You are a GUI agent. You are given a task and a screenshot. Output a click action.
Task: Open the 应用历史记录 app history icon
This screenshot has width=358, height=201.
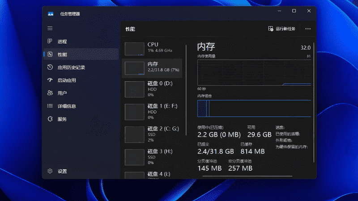pos(50,67)
